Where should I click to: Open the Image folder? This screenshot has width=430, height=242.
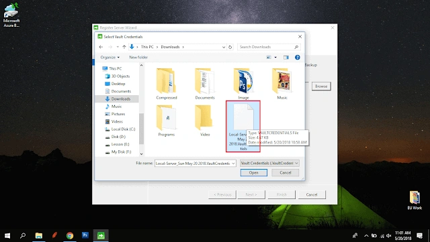tap(243, 84)
